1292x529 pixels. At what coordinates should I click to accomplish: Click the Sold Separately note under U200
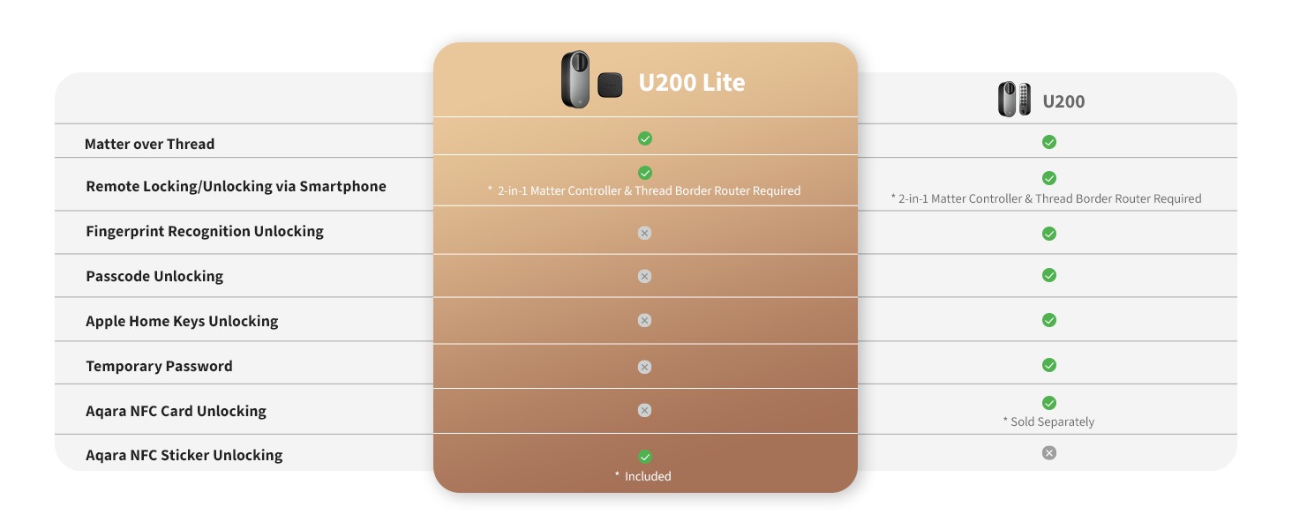coord(1048,421)
